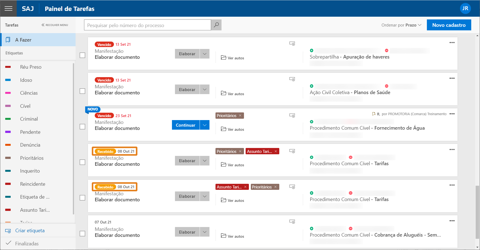
Task: Open Ordenar por Prazo sort dropdown
Action: (401, 25)
